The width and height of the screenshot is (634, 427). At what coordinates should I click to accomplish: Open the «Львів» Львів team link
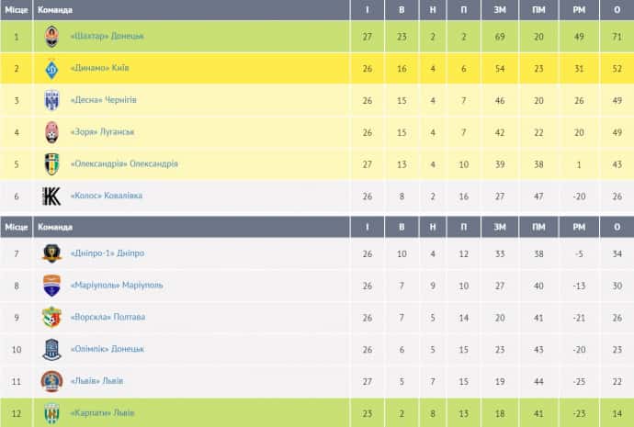[x=96, y=381]
